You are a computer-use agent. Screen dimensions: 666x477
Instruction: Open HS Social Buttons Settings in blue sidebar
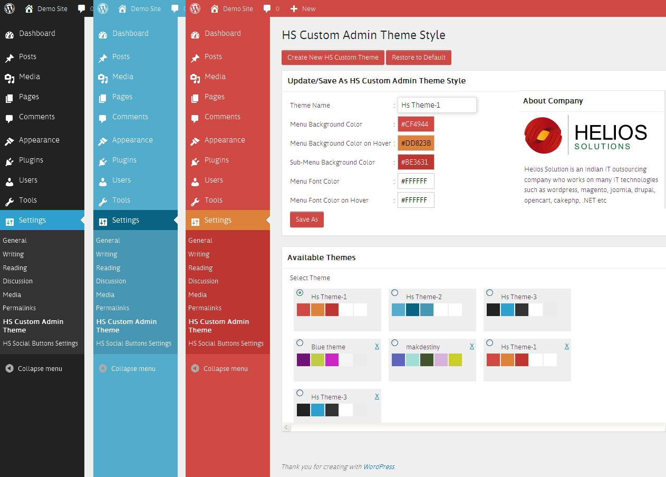[133, 343]
